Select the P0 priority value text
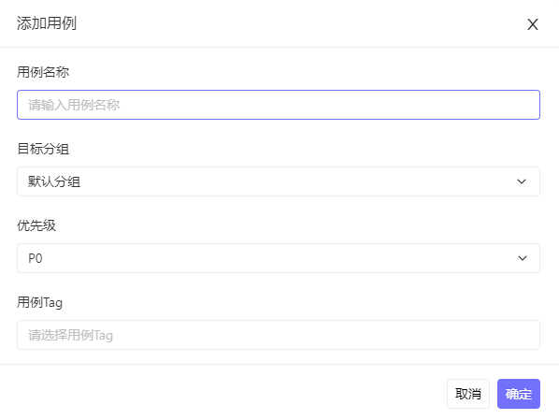 pyautogui.click(x=36, y=258)
